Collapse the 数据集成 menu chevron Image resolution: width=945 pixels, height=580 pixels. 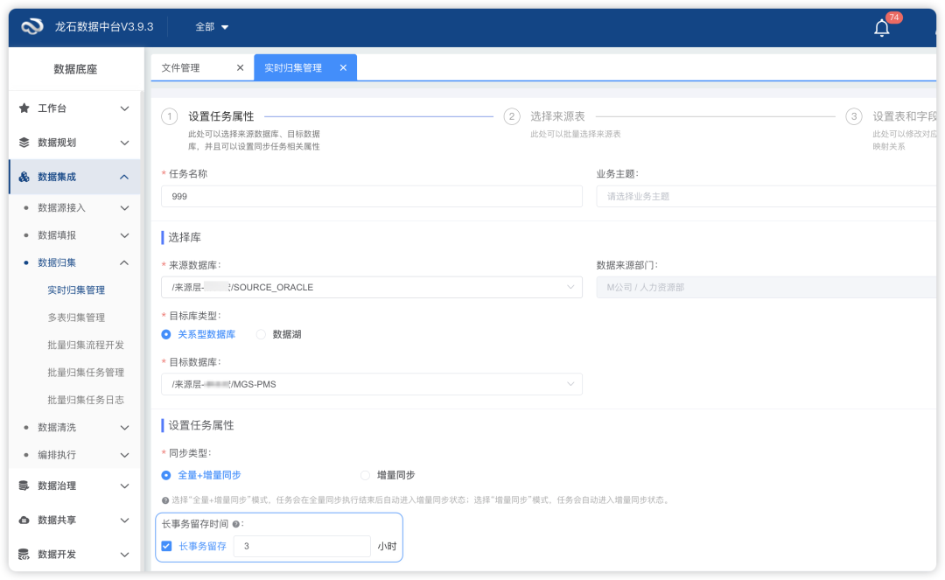click(x=124, y=177)
